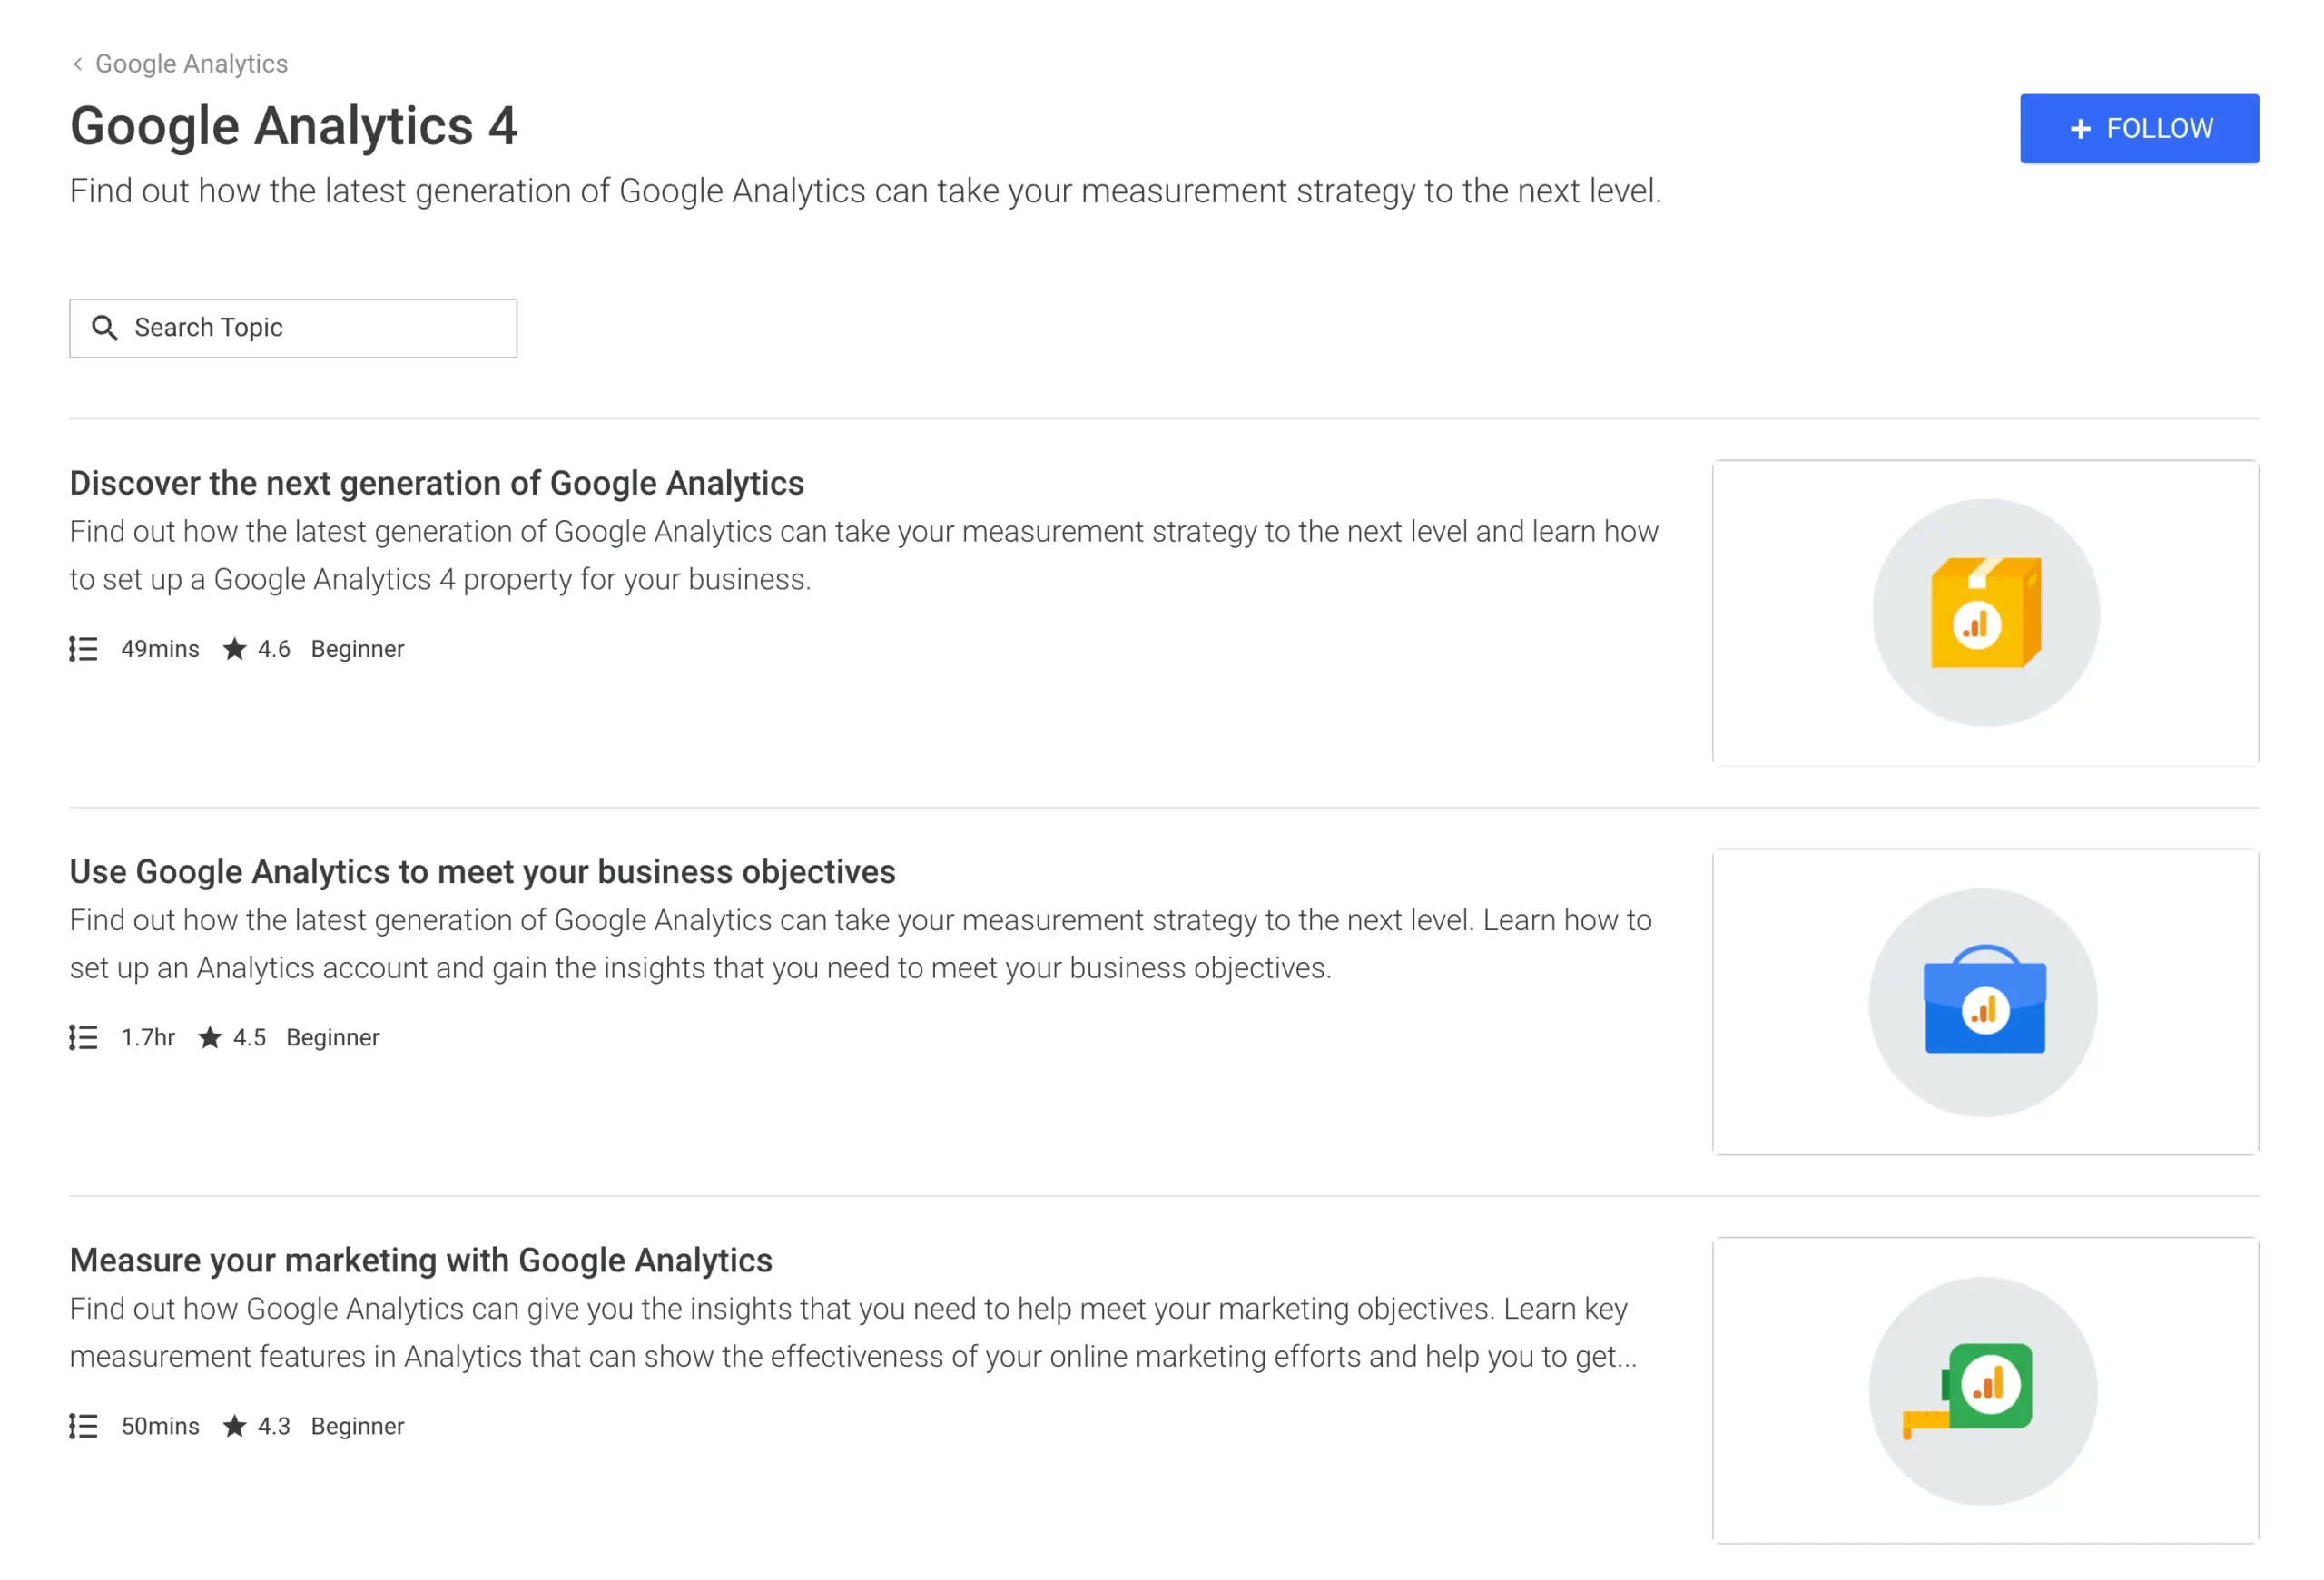The height and width of the screenshot is (1580, 2324).
Task: Select the green tape measure course thumbnail
Action: (1985, 1391)
